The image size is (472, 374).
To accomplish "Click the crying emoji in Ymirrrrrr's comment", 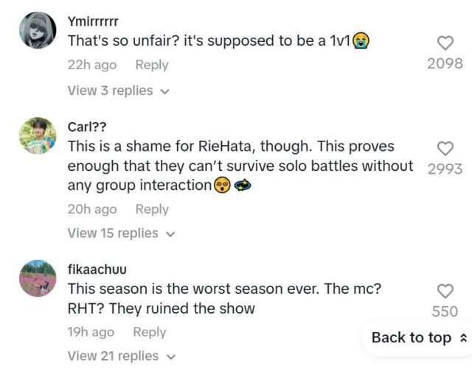I will point(361,40).
